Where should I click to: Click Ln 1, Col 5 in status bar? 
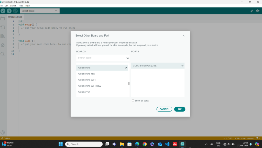tap(227, 139)
